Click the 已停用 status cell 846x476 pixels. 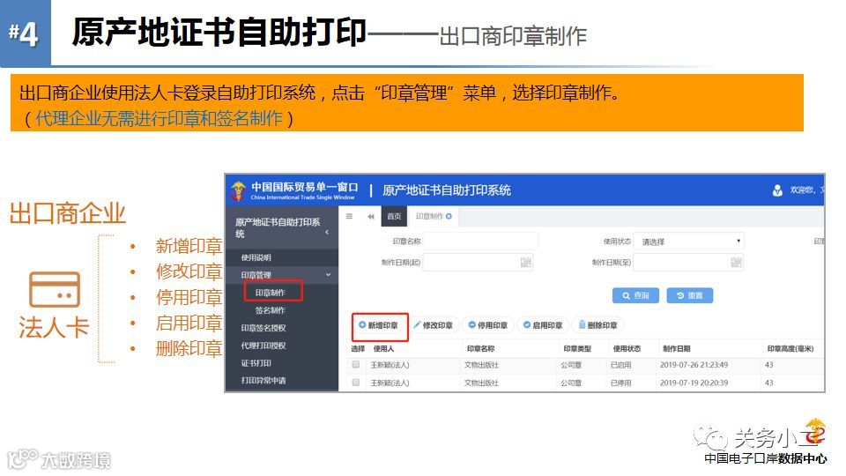pyautogui.click(x=621, y=383)
